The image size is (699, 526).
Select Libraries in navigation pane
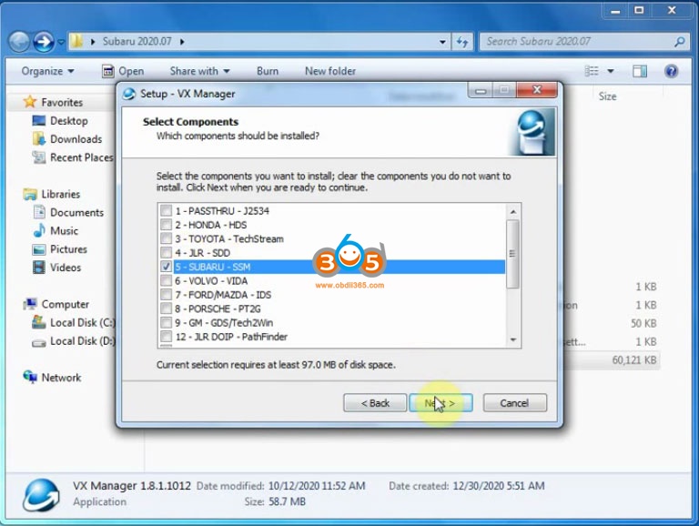[61, 195]
